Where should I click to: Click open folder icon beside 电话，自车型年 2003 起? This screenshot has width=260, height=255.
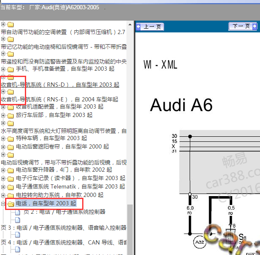[11, 204]
